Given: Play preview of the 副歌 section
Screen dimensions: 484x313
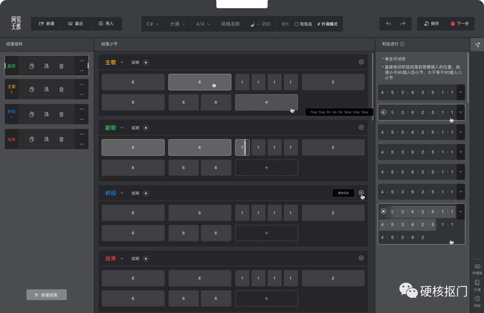Looking at the screenshot, I should pyautogui.click(x=146, y=128).
